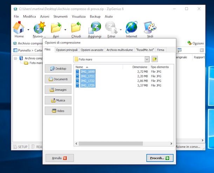Screen dimensions: 214x173
Task: Create new archive with Nuovo icon
Action: (39, 29)
